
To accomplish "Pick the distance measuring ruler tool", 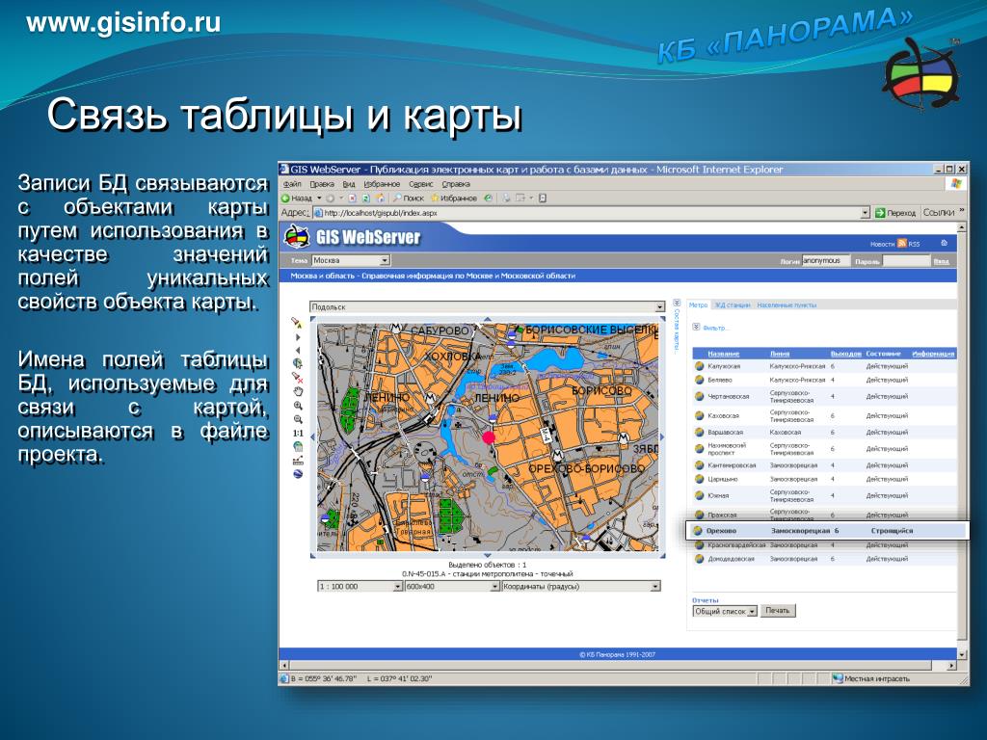I will pos(298,461).
